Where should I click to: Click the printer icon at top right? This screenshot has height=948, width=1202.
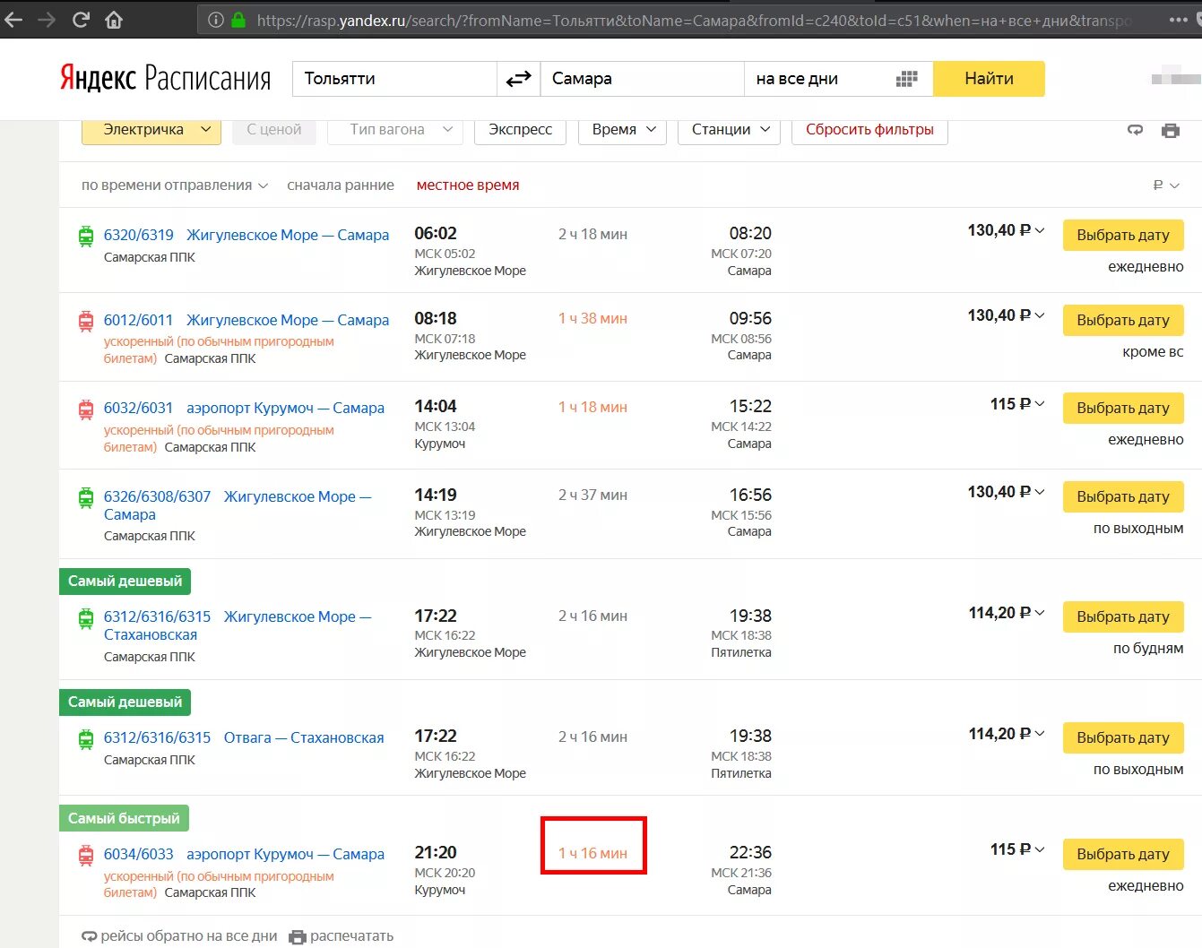[x=1171, y=130]
